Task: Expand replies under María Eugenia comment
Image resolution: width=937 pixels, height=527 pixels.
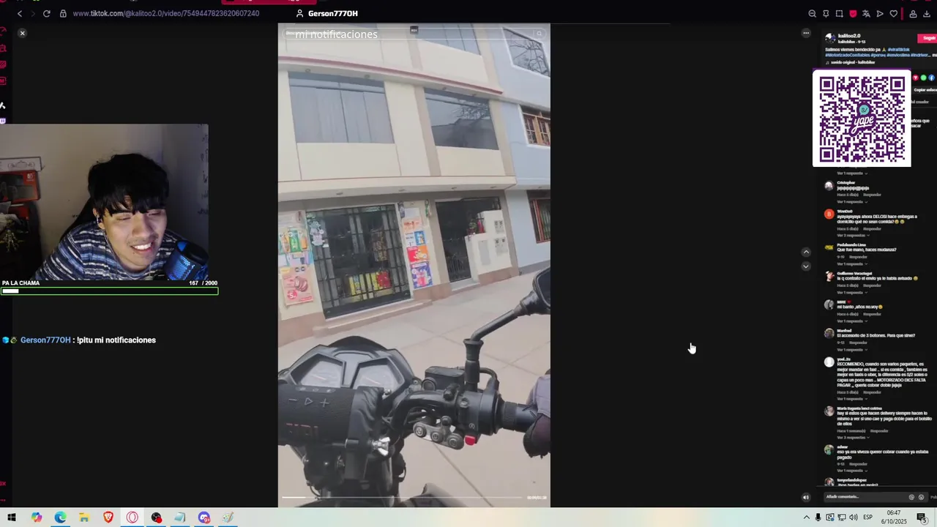Action: click(852, 438)
